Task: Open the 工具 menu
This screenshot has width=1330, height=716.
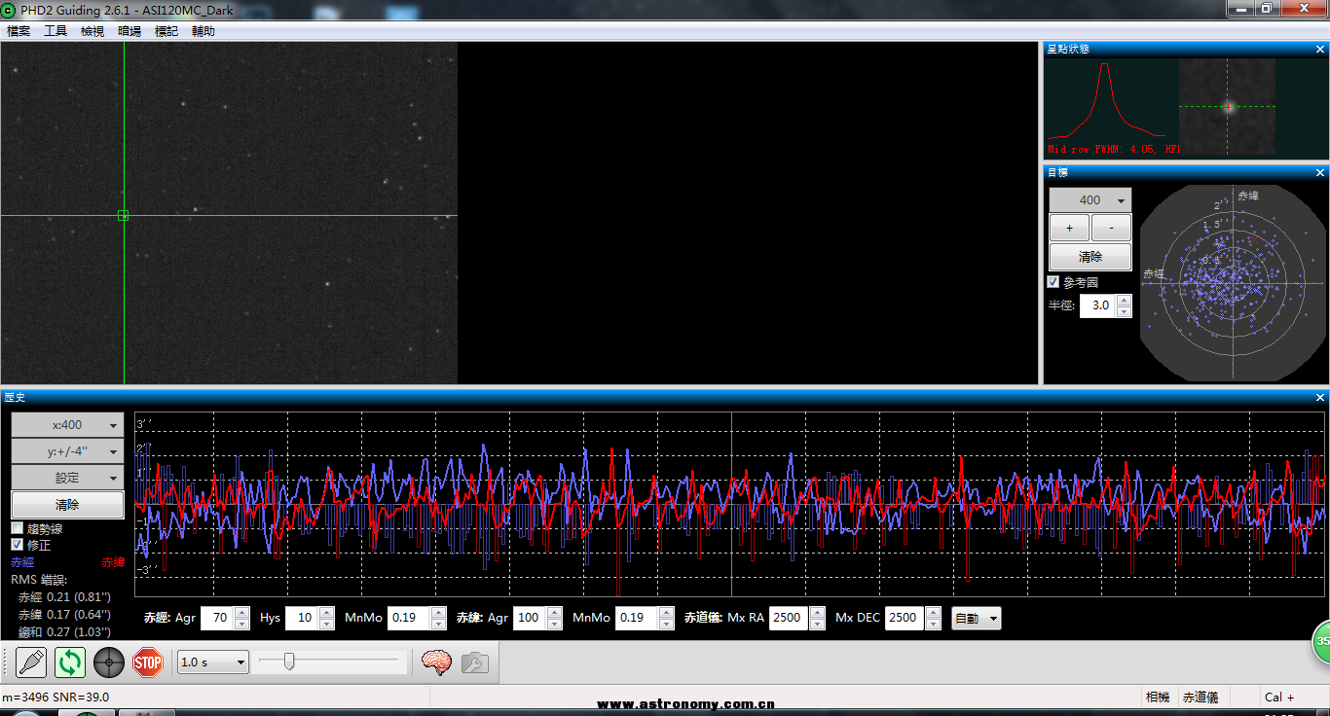Action: pos(55,31)
